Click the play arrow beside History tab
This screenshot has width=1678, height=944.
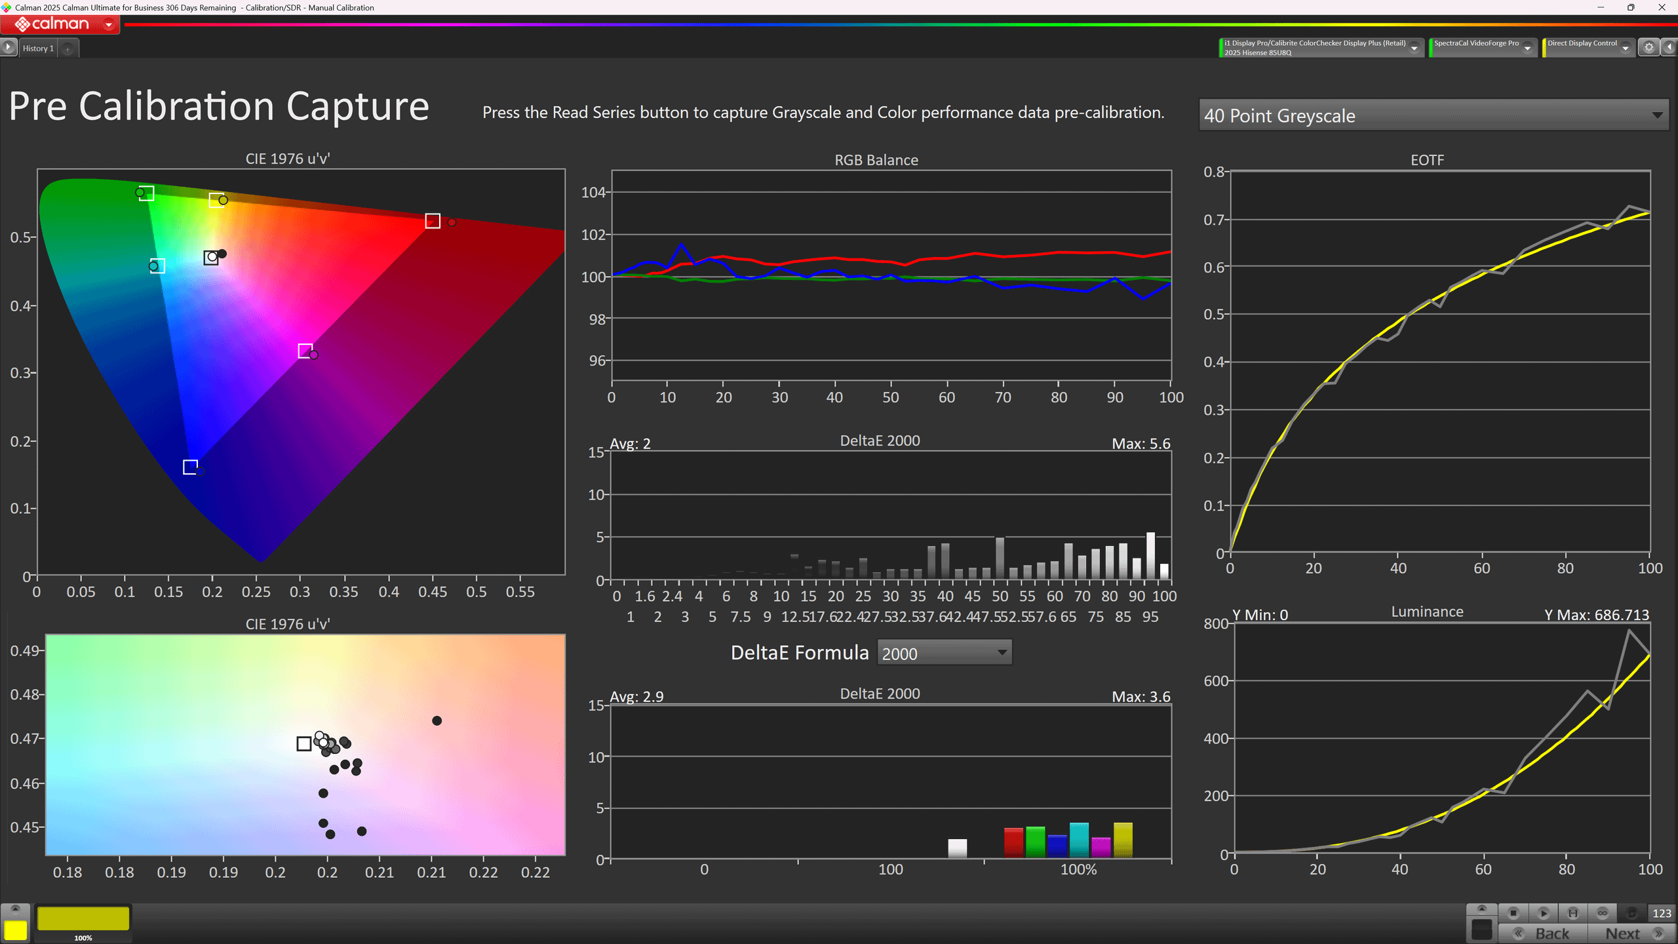click(x=8, y=47)
